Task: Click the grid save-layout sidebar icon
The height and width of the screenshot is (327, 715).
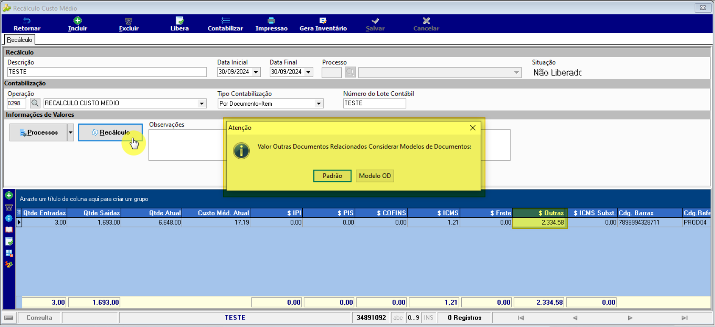Action: (9, 253)
